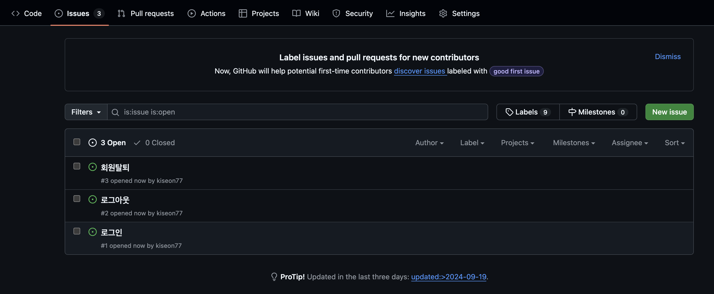
Task: Click the Projects table icon
Action: coord(243,13)
